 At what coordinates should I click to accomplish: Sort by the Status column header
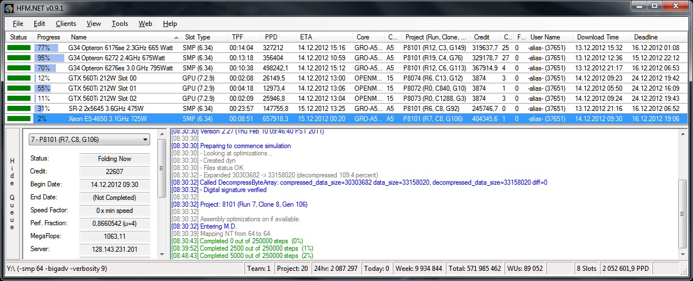tap(19, 37)
